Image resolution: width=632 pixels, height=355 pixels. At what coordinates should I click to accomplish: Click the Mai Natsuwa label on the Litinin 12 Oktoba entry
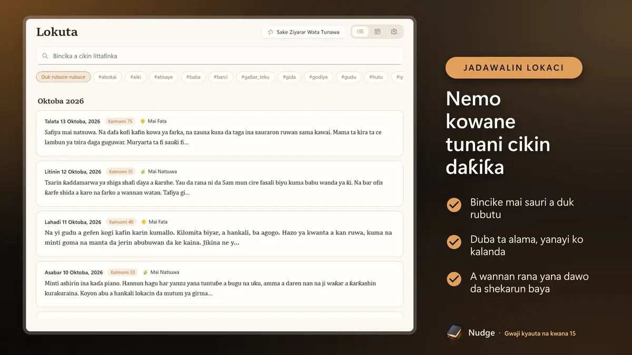coord(162,172)
